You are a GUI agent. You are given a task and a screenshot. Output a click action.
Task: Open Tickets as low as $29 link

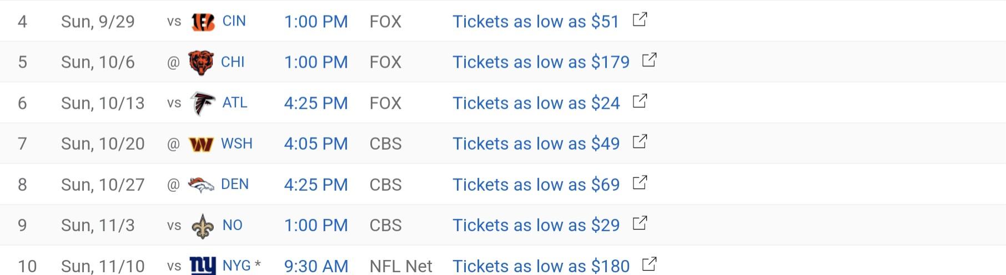pos(536,225)
